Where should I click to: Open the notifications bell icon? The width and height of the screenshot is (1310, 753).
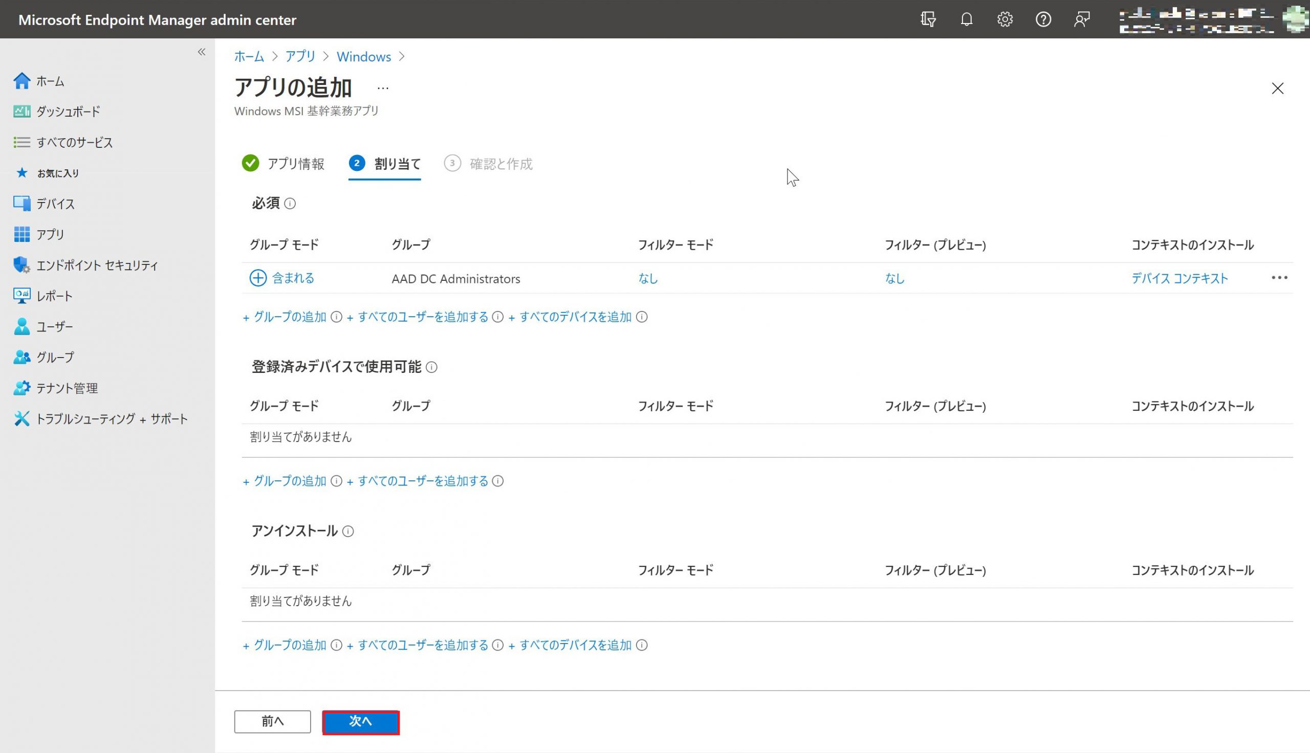(x=966, y=19)
